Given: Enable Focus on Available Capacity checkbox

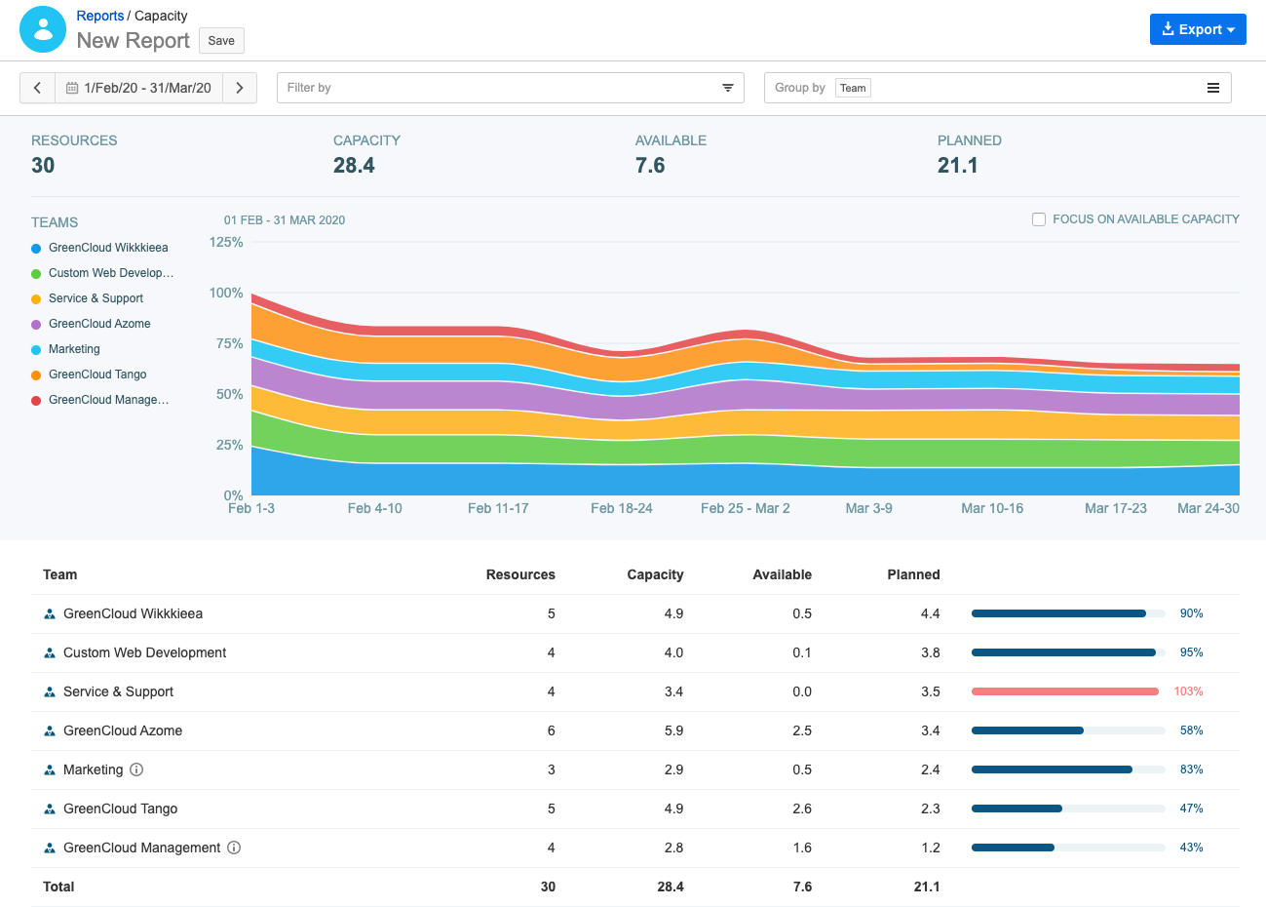Looking at the screenshot, I should click(x=1039, y=219).
